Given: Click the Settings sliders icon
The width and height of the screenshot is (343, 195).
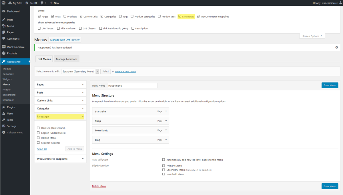Looking at the screenshot, I should [x=4, y=126].
